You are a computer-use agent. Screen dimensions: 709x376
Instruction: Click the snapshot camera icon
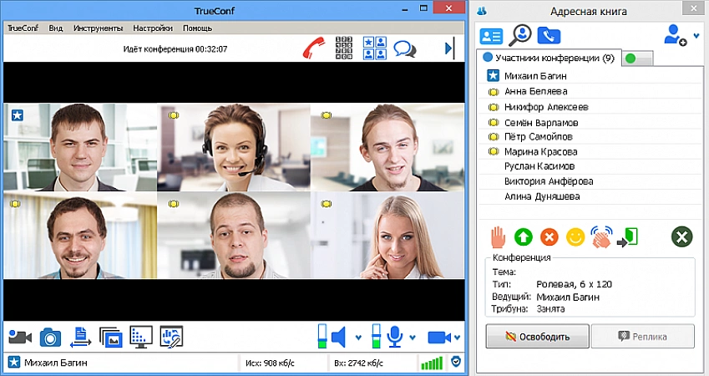pos(51,337)
